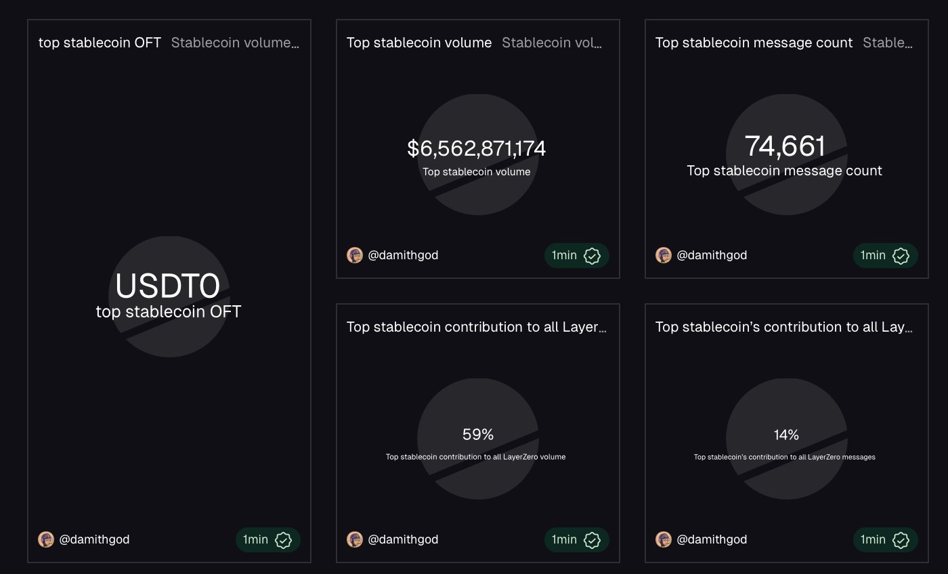This screenshot has width=948, height=574.
Task: Click damithgod avatar on the 14% contribution card
Action: click(664, 539)
